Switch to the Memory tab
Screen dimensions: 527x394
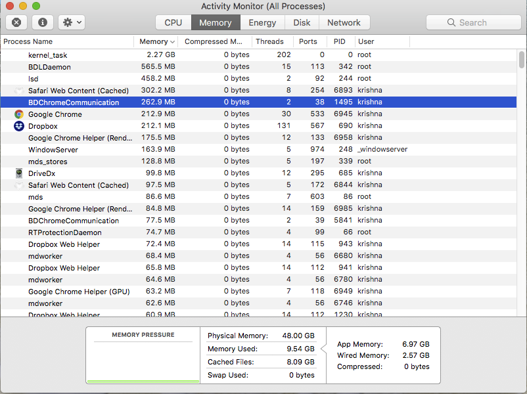click(x=216, y=22)
